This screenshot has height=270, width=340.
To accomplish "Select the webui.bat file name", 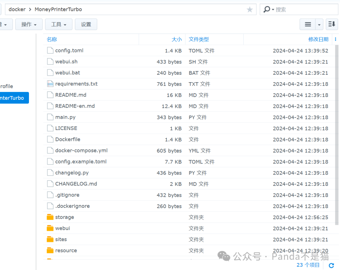I will click(67, 73).
